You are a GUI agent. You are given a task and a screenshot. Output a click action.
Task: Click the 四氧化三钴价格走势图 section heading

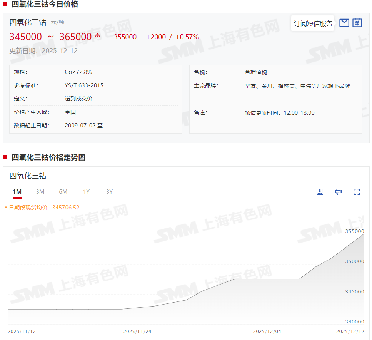[48, 157]
